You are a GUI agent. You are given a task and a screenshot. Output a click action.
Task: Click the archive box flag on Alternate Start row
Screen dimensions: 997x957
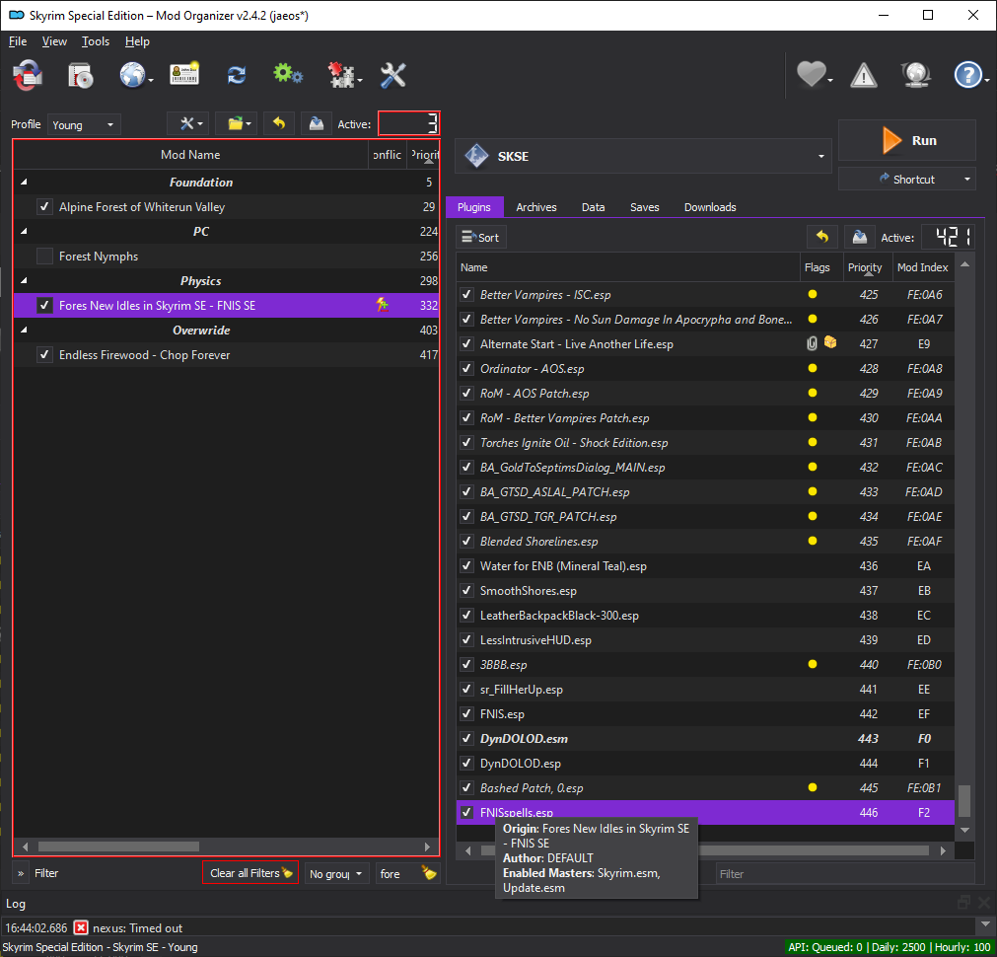[829, 342]
